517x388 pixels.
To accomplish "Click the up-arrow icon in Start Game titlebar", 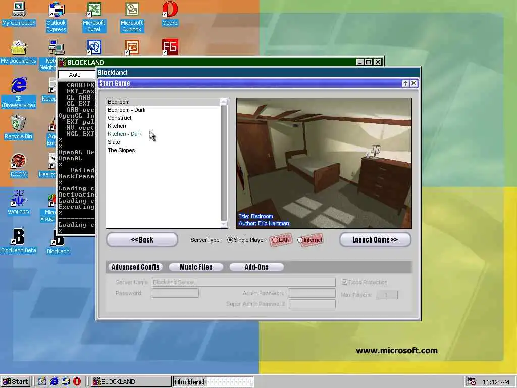I will click(x=405, y=83).
